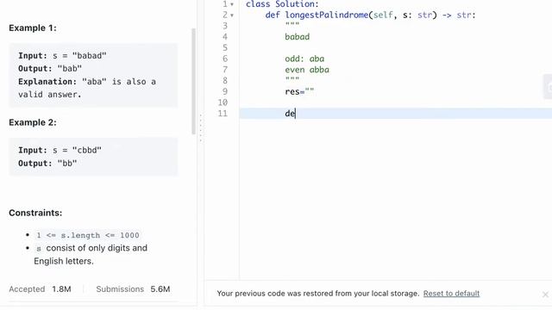The height and width of the screenshot is (310, 552).
Task: Collapse the longestPalindrome function fold arrow
Action: click(x=232, y=15)
